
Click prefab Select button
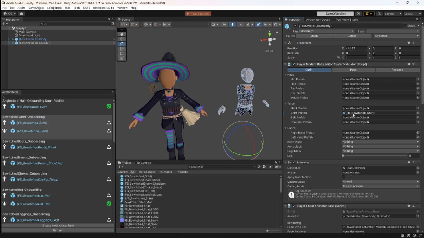(x=352, y=36)
